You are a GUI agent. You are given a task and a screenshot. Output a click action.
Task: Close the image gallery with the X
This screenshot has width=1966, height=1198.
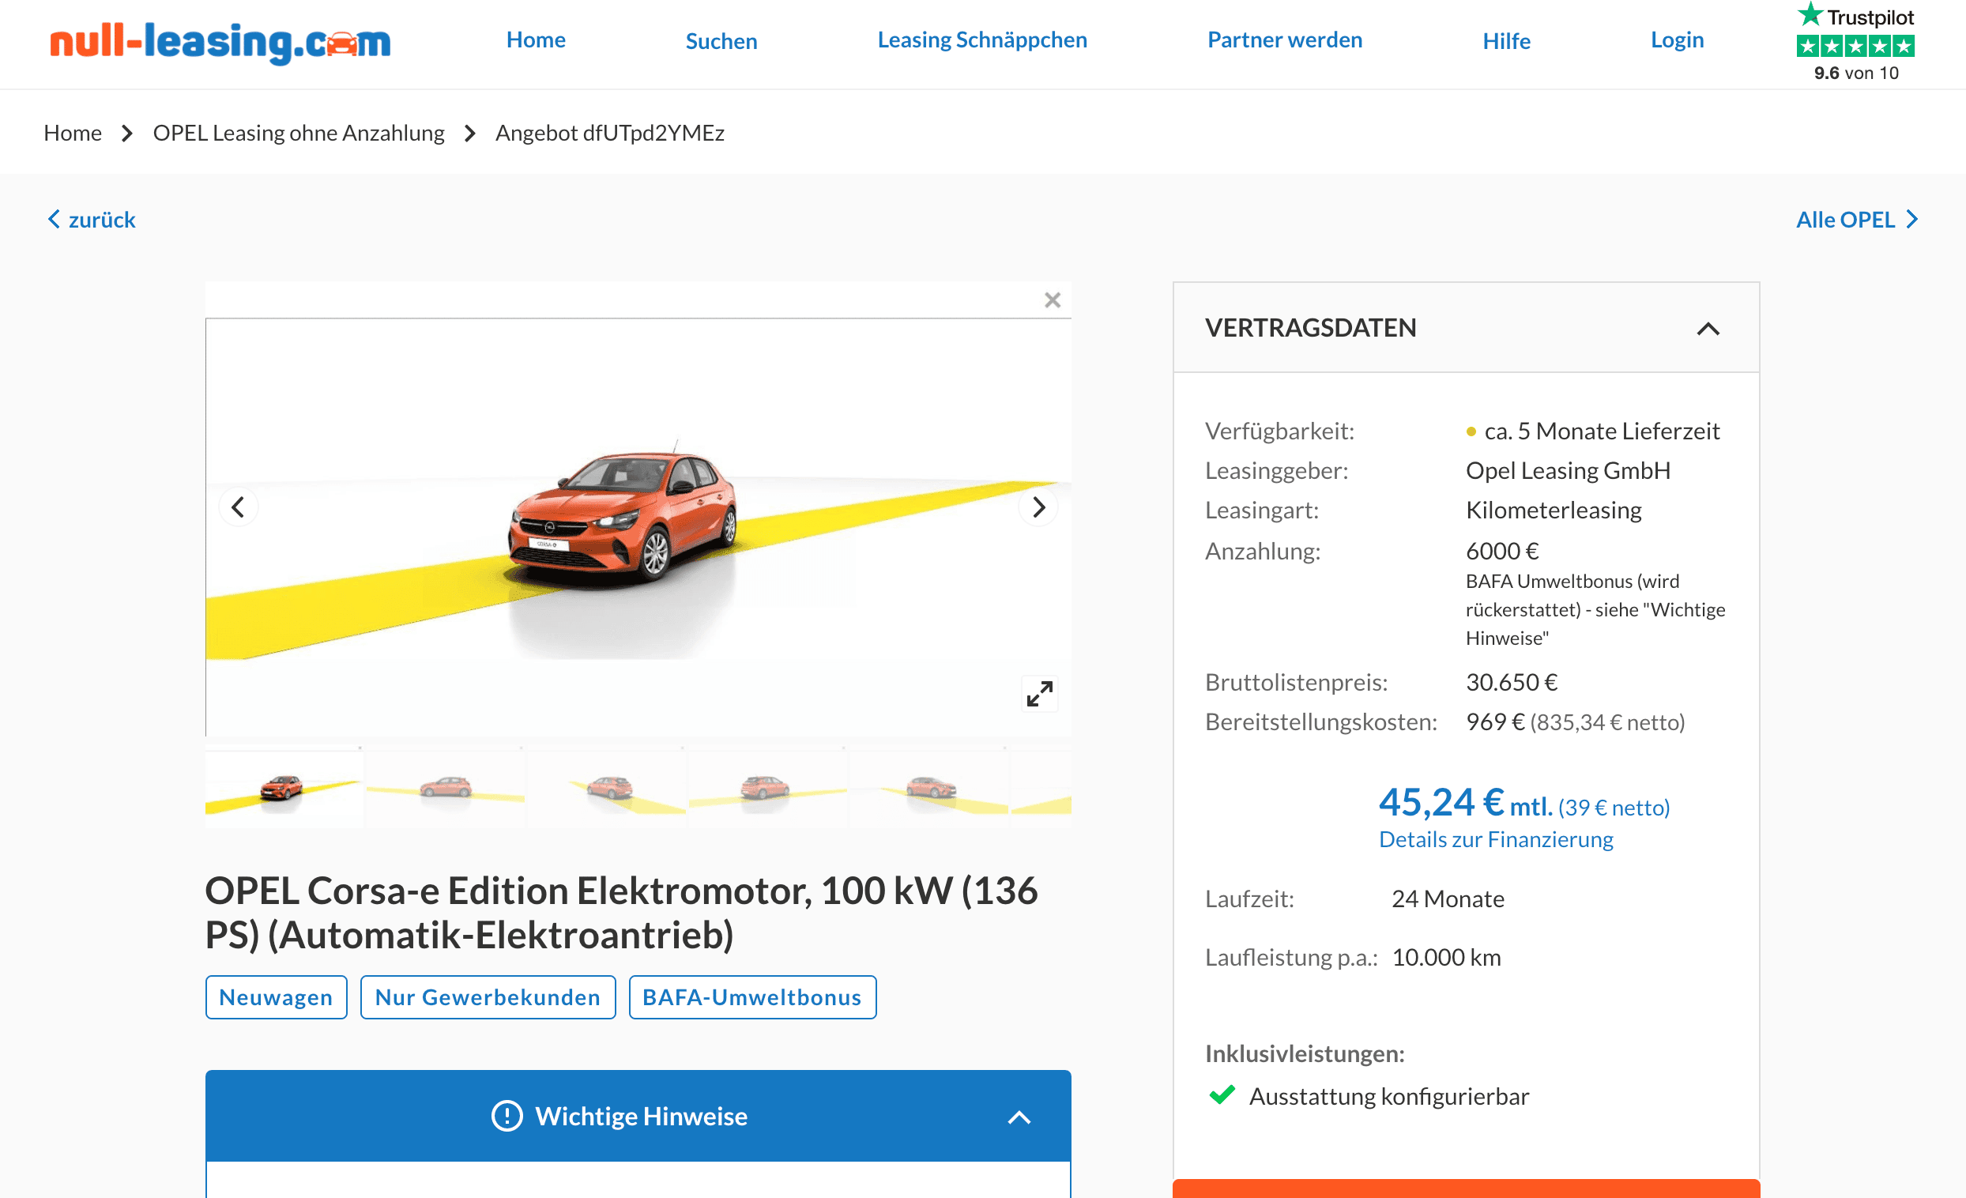tap(1053, 300)
